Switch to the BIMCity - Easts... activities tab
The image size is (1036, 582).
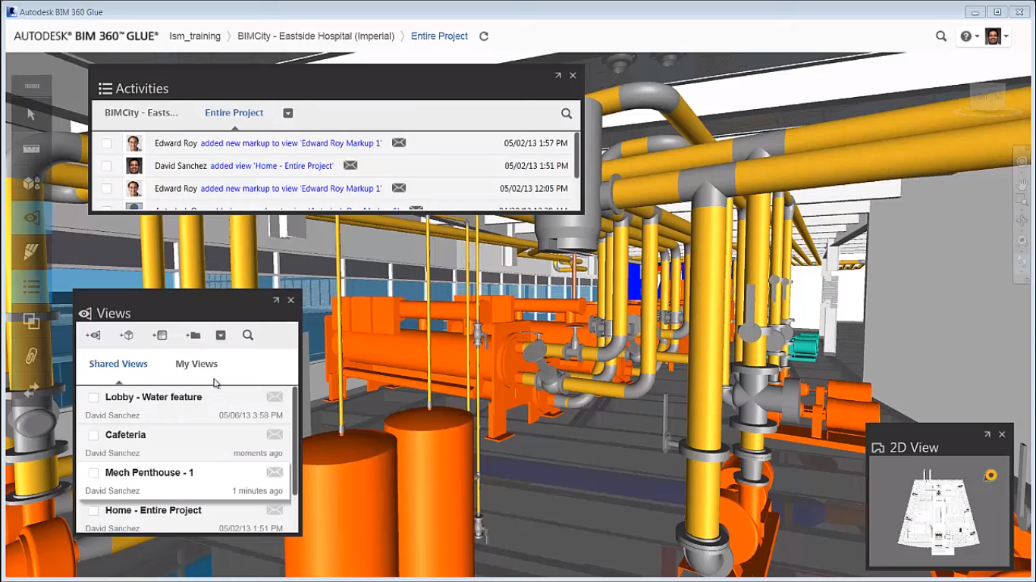pos(141,113)
